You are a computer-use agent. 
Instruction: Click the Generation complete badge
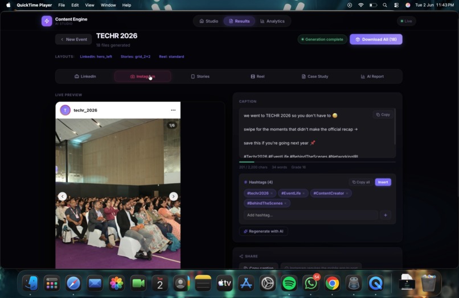[x=322, y=39]
